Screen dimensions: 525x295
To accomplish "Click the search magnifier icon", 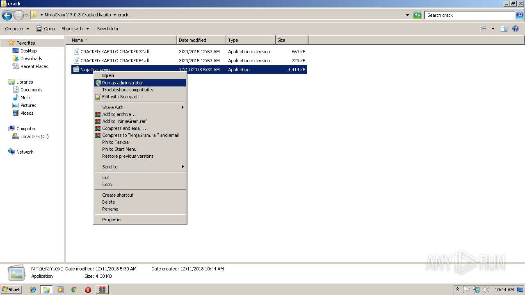I will 520,15.
